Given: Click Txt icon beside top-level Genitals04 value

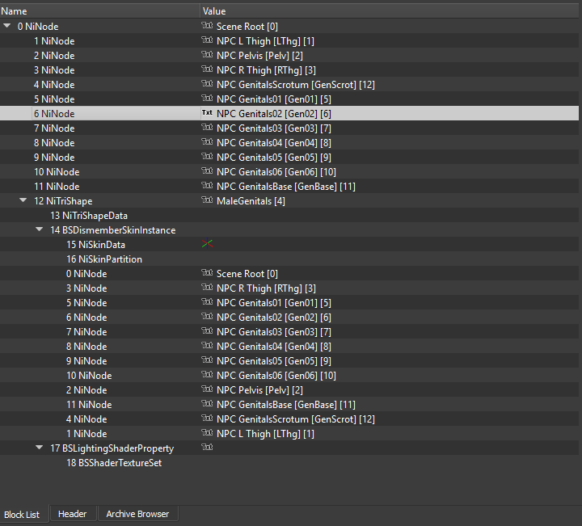Looking at the screenshot, I should 207,141.
